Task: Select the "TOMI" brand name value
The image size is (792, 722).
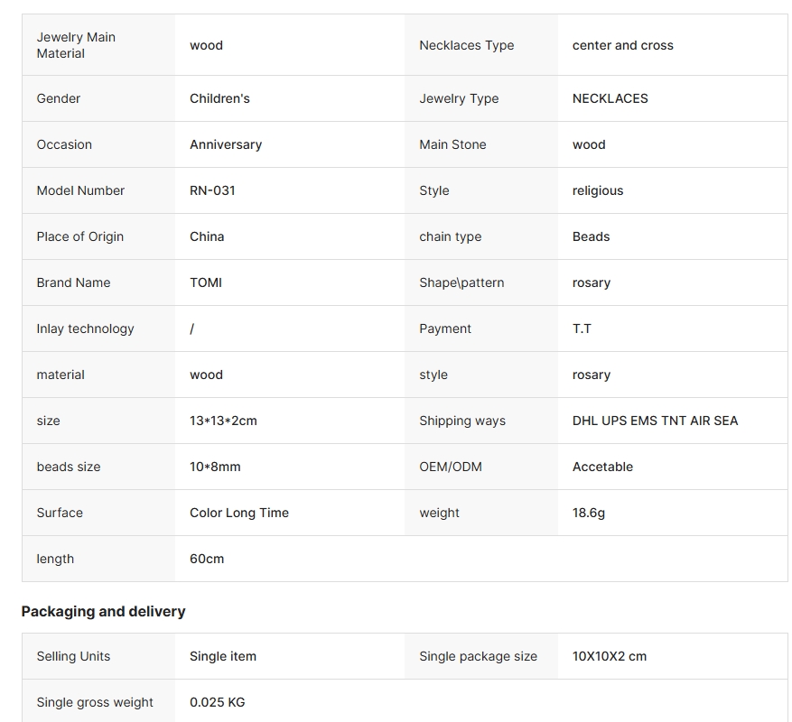Action: tap(206, 282)
